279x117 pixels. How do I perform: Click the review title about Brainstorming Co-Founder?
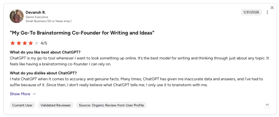[x=82, y=33]
